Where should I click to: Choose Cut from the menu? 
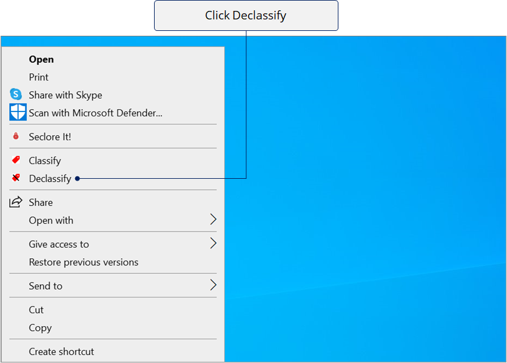click(113, 310)
